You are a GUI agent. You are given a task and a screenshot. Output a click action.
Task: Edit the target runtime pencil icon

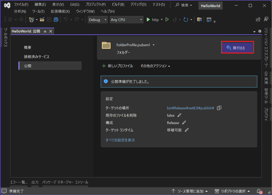coord(187,130)
